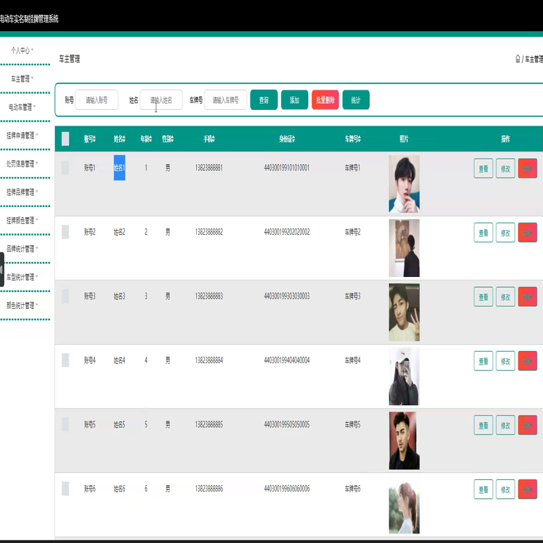Click 查看 for row 账号2
The image size is (543, 543).
point(483,233)
